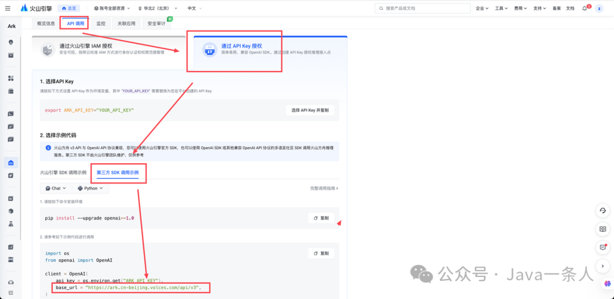This screenshot has width=614, height=299.
Task: Expand the 支持 top menu
Action: [x=540, y=8]
